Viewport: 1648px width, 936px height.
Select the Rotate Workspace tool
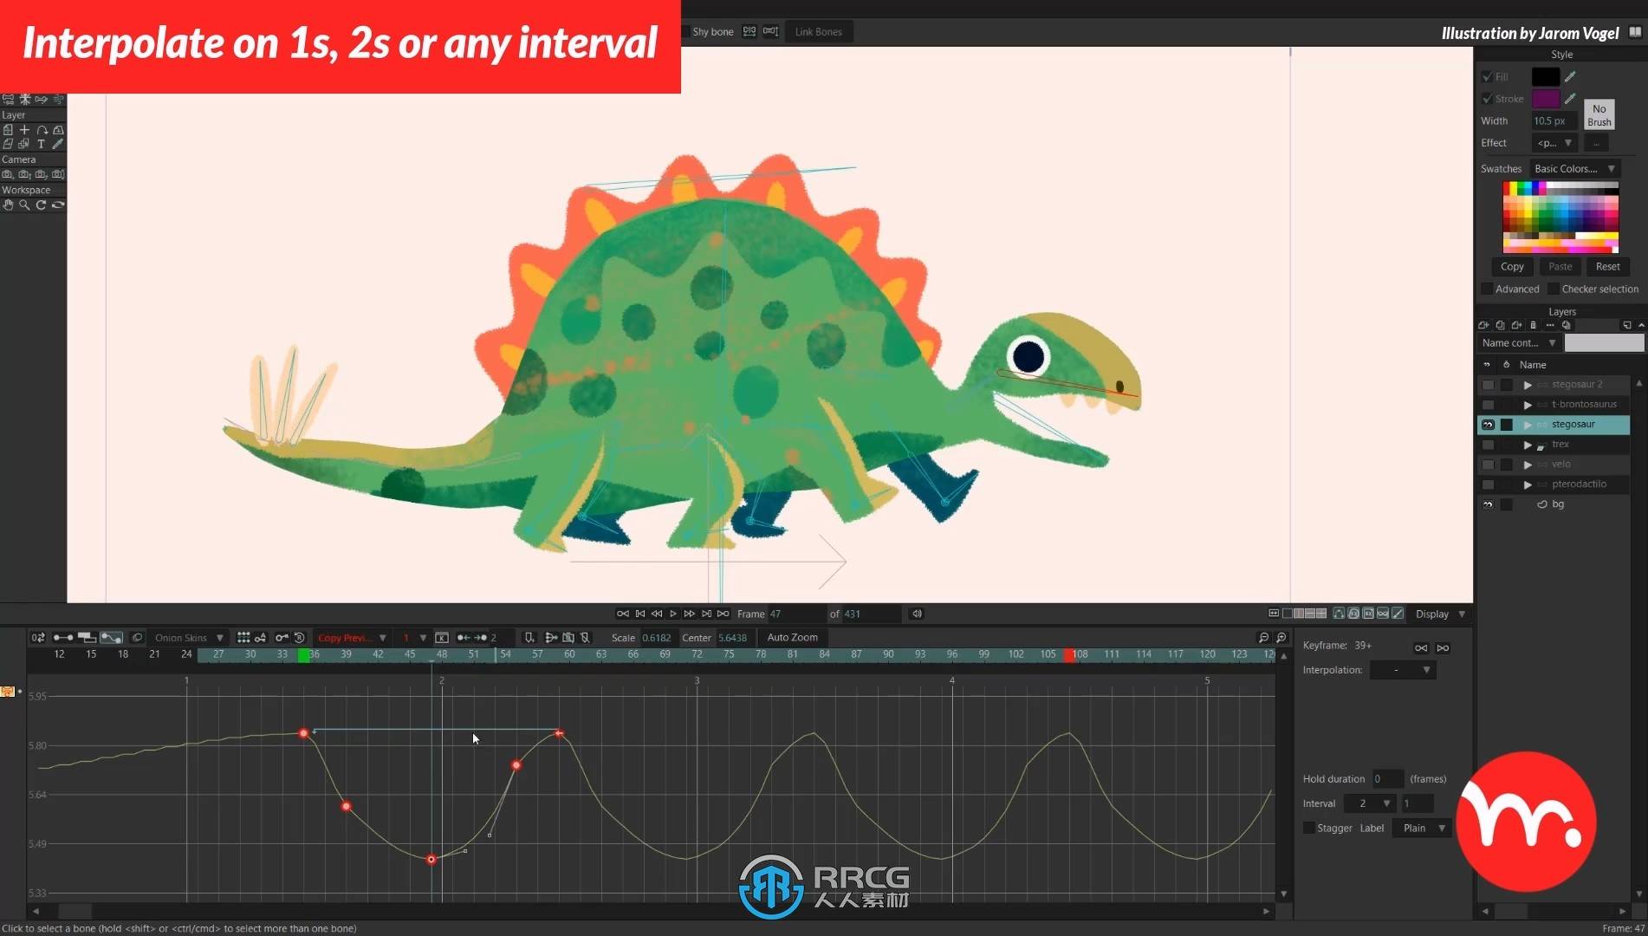tap(41, 205)
